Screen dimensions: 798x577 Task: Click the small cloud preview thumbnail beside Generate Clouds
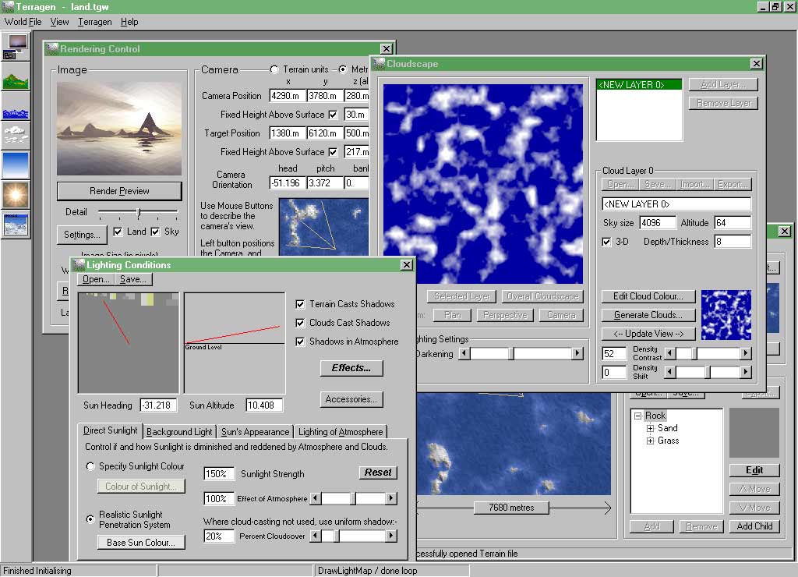point(726,314)
